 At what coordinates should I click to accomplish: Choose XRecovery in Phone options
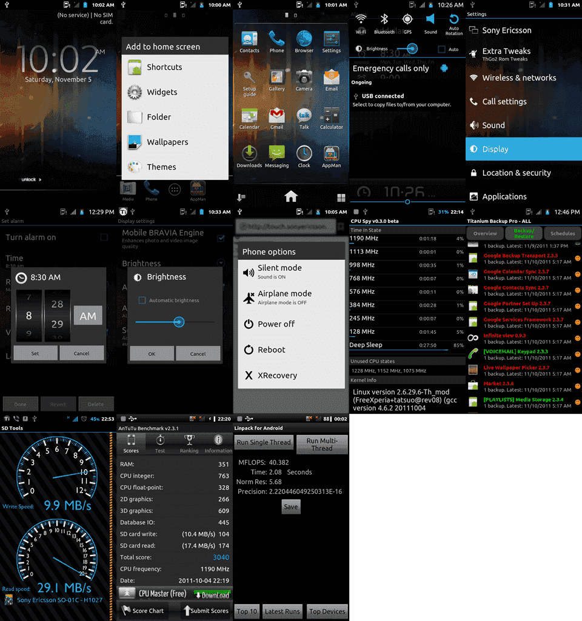click(x=291, y=376)
